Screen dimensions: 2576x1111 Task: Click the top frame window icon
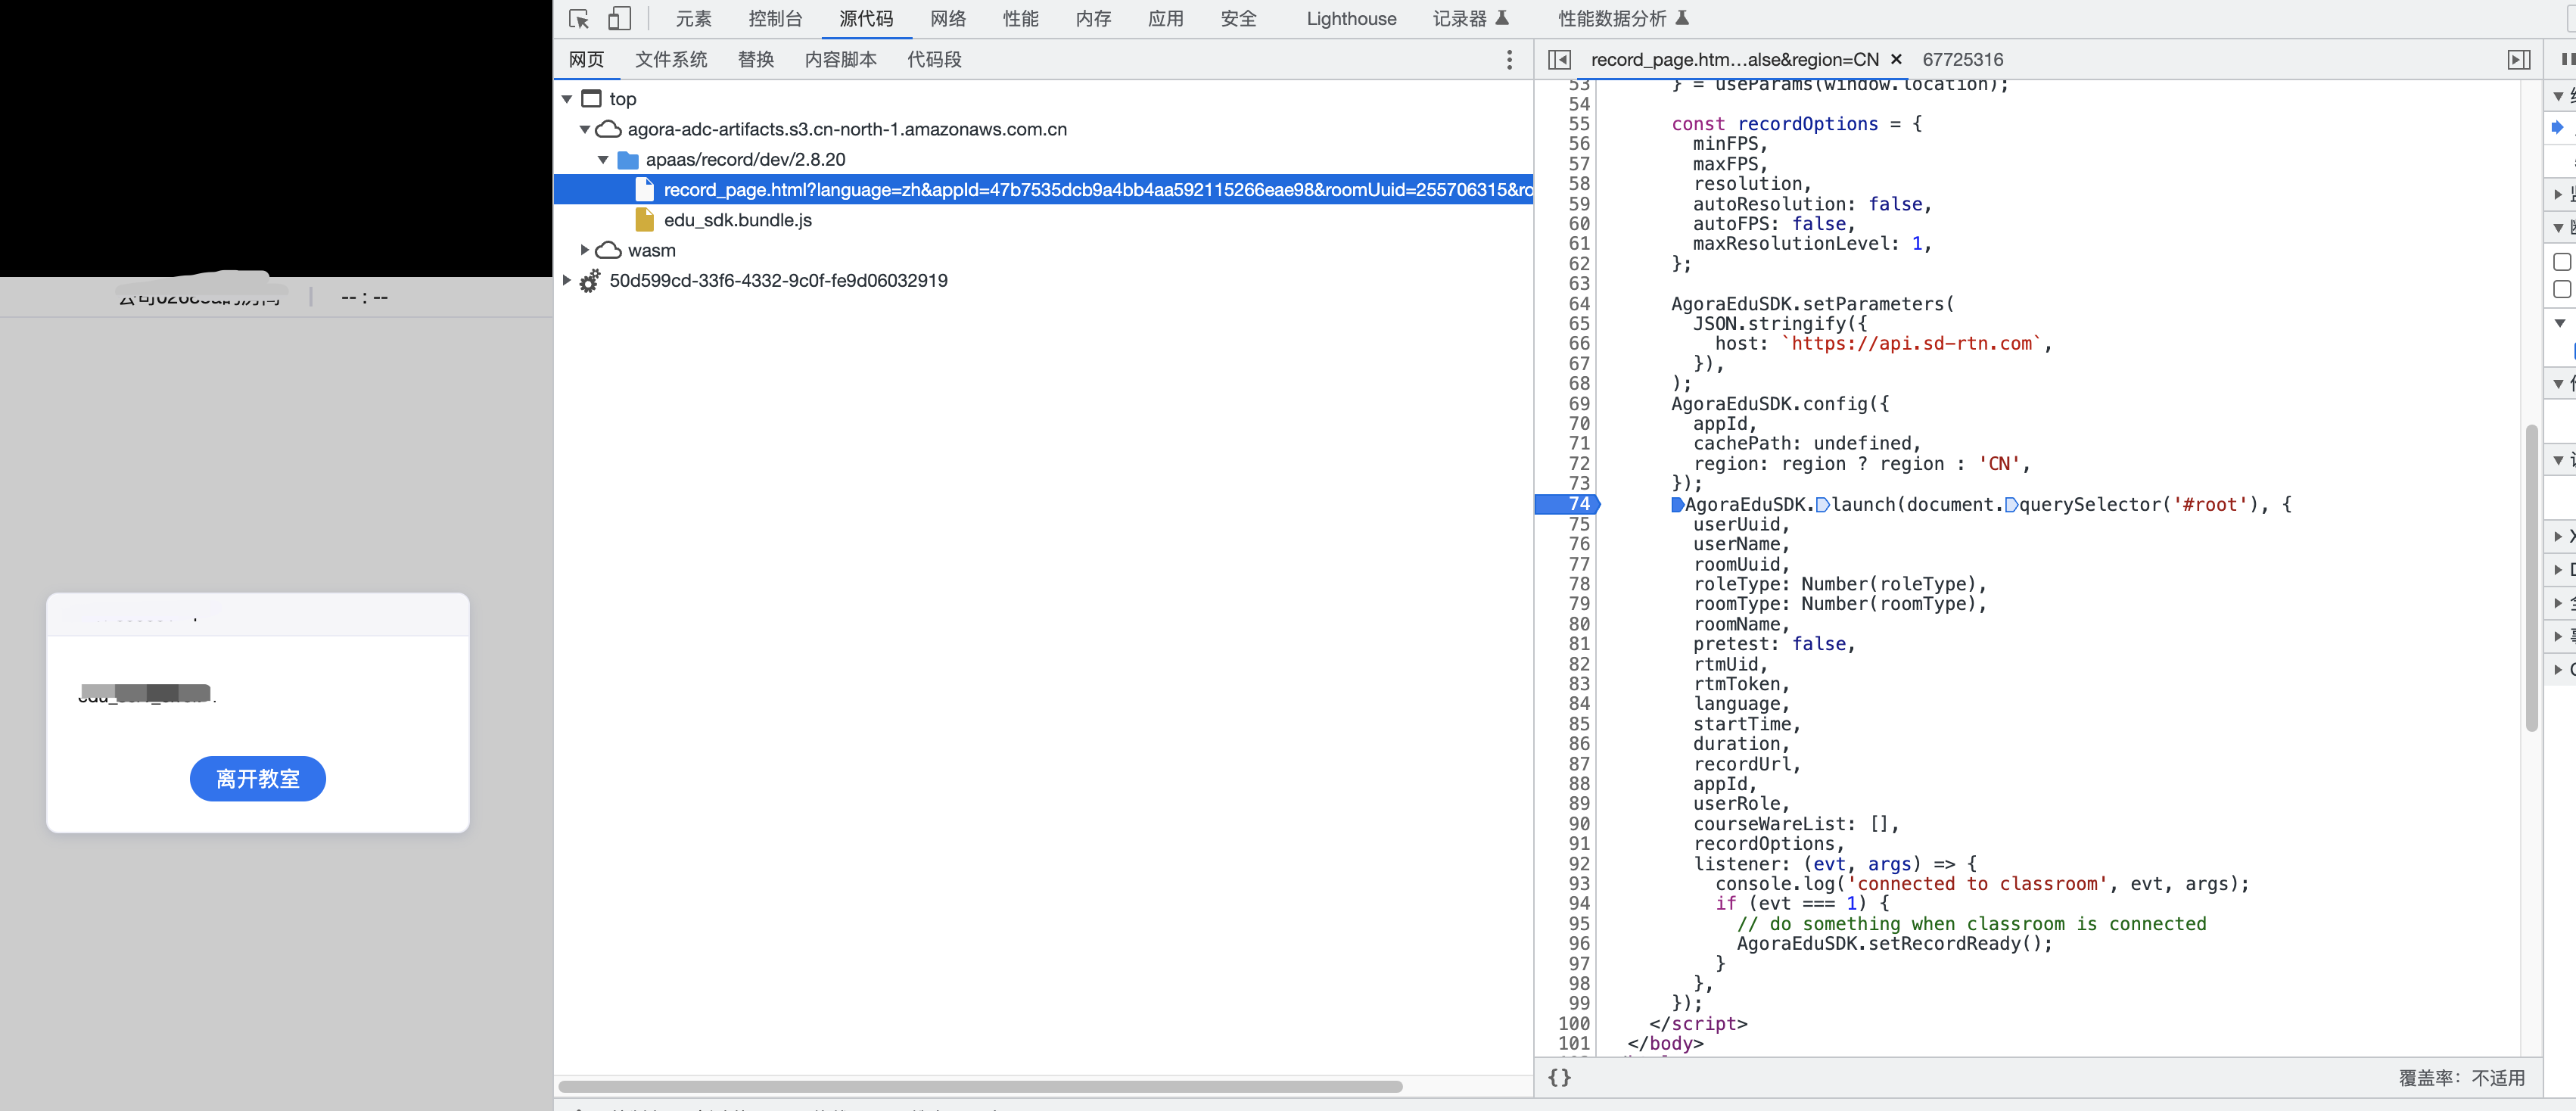(592, 99)
